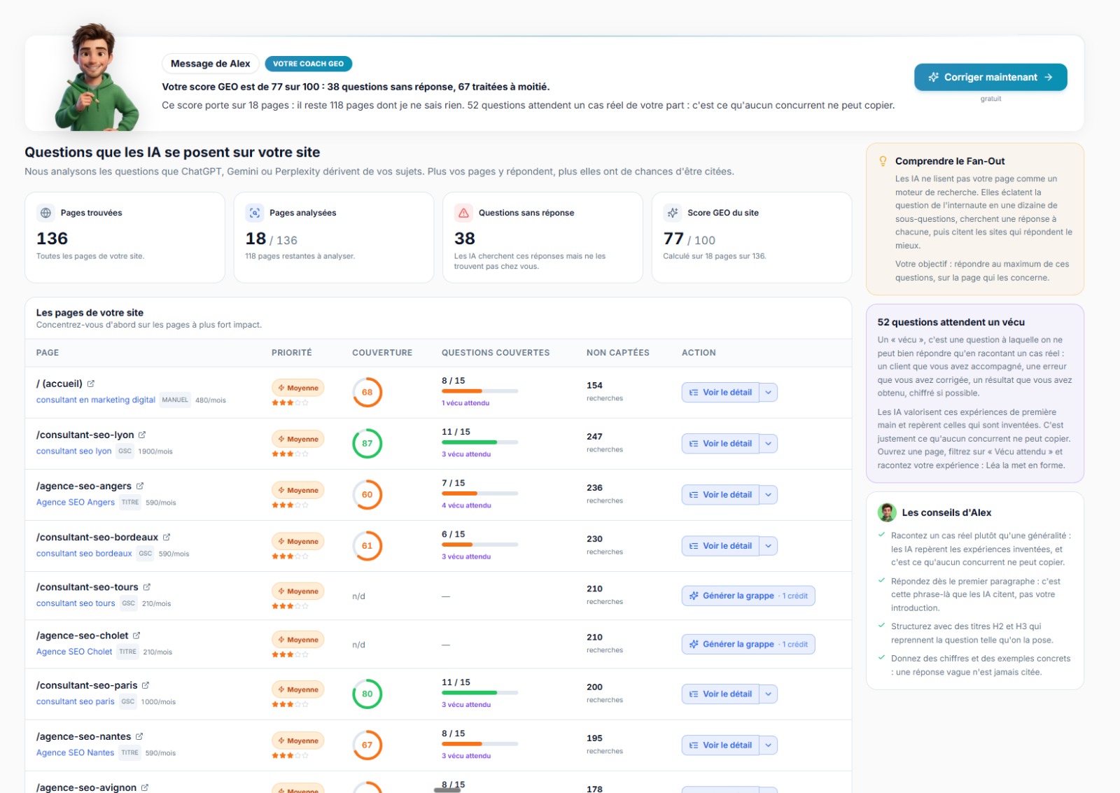Click the 6 / 15 progress bar for consultant-seo-bordeaux
This screenshot has height=793, width=1120.
[x=480, y=544]
